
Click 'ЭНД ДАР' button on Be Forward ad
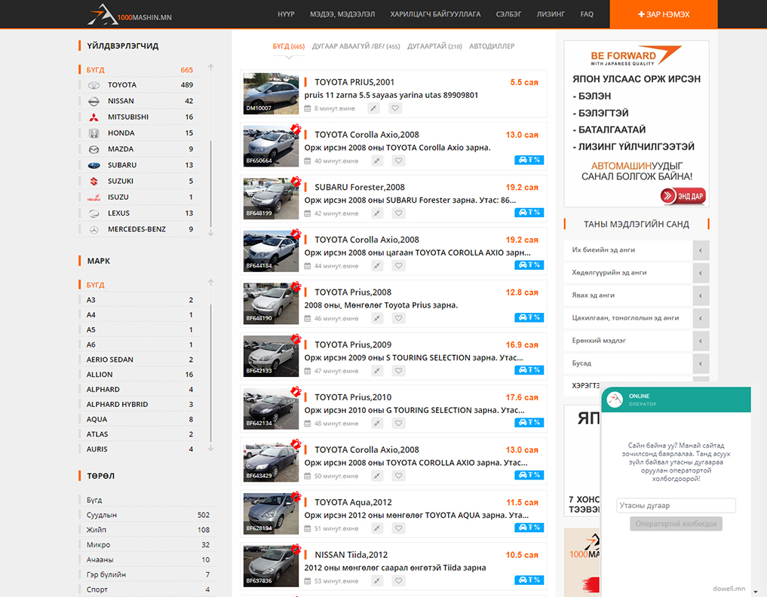tap(683, 196)
